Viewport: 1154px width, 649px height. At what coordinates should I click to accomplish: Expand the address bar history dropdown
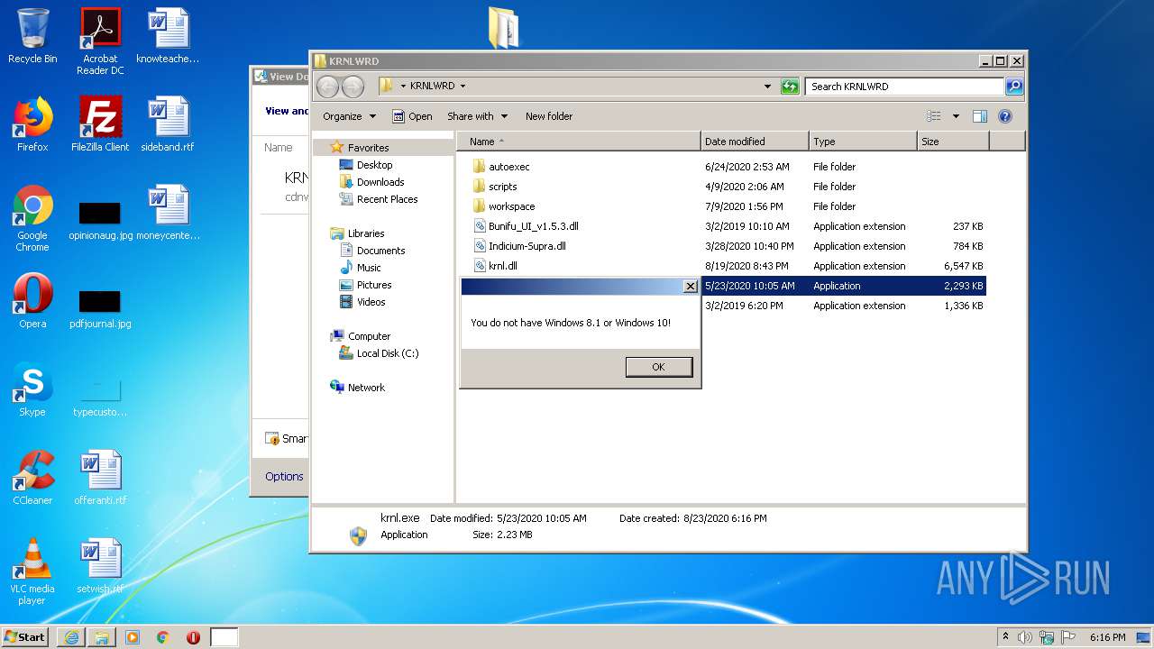767,87
